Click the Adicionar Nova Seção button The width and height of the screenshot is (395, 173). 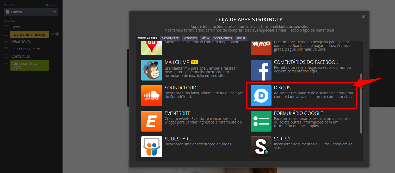(x=29, y=65)
